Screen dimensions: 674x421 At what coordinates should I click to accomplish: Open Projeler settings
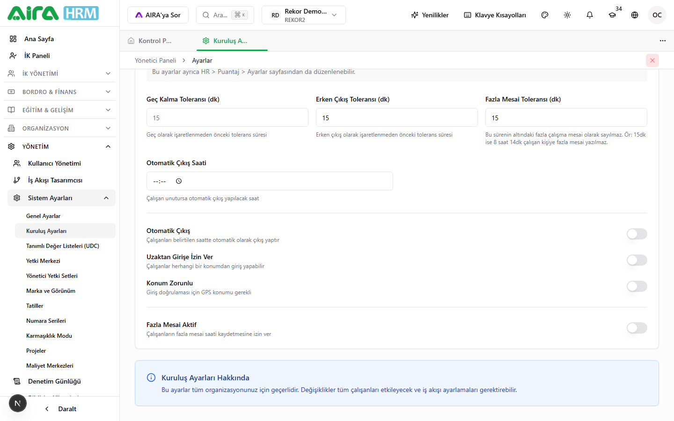(65, 351)
